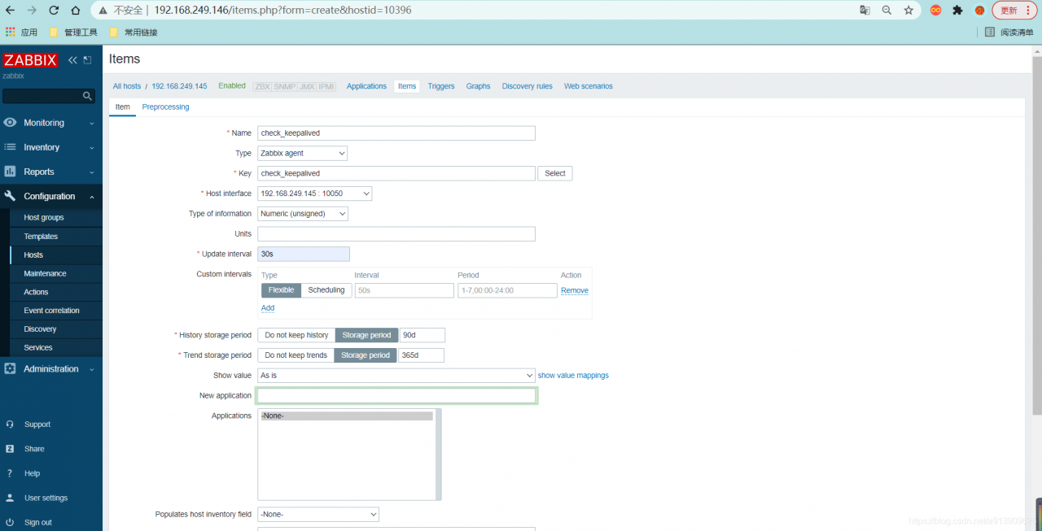Go back with the browser back arrow
The image size is (1042, 531).
tap(11, 11)
